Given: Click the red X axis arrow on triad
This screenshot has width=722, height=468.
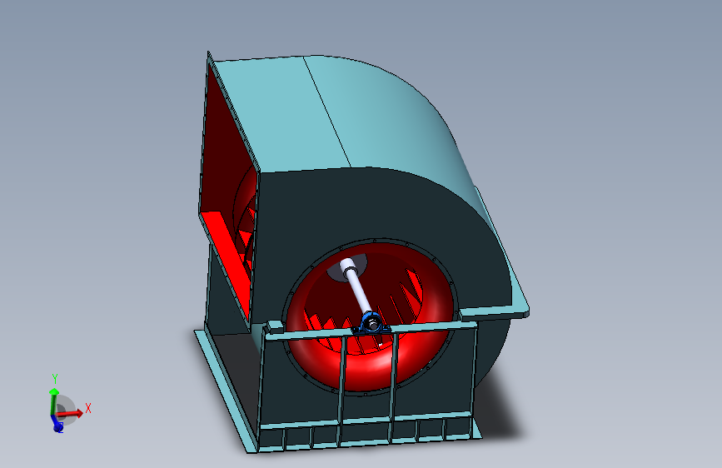Looking at the screenshot, I should click(72, 413).
